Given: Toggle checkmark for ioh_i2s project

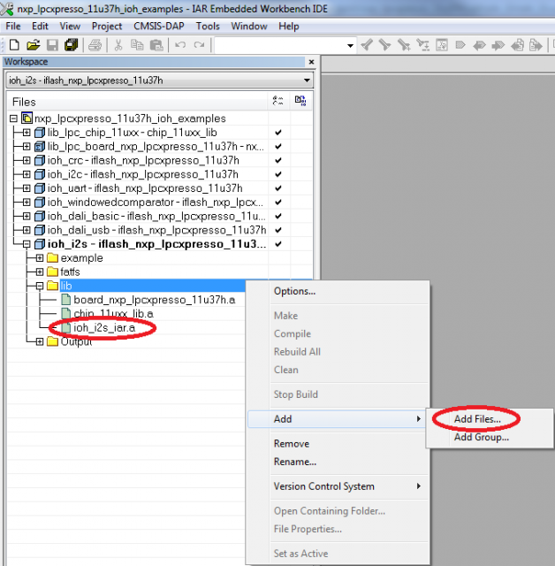Looking at the screenshot, I should (x=278, y=244).
